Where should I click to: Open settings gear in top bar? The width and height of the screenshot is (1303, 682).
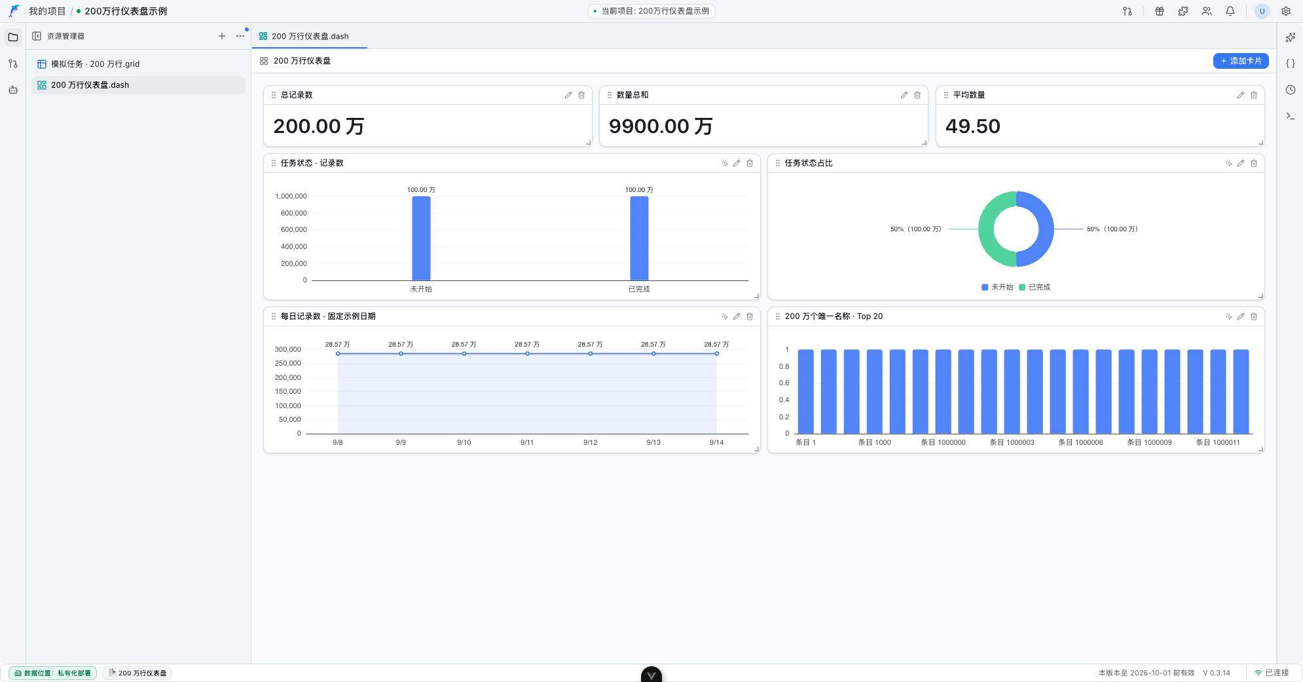point(1286,11)
